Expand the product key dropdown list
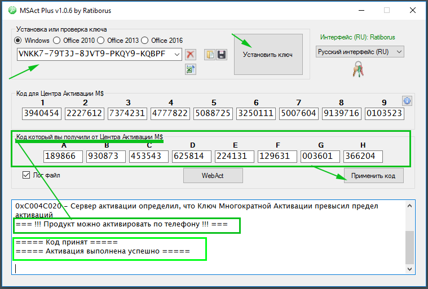Image resolution: width=428 pixels, height=289 pixels. [178, 54]
